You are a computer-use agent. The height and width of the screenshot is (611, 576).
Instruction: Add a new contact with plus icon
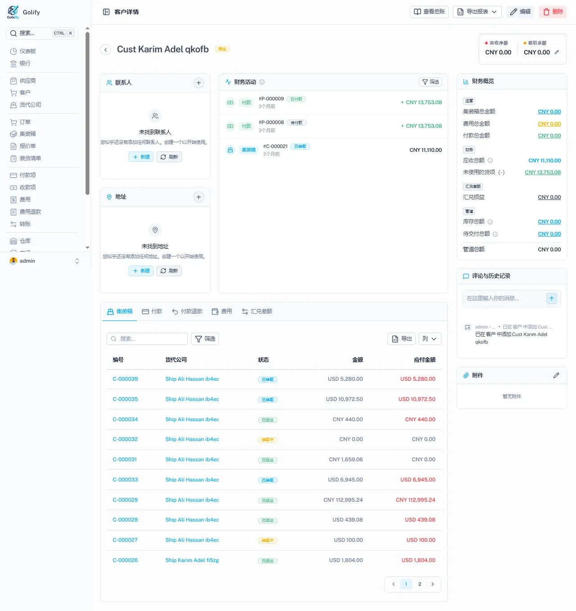pyautogui.click(x=198, y=83)
